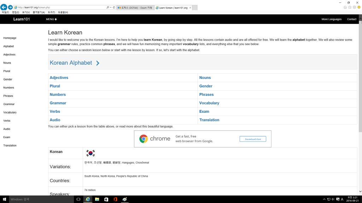Open Gender in the left sidebar
Screen dimensions: 362x203
[8, 79]
